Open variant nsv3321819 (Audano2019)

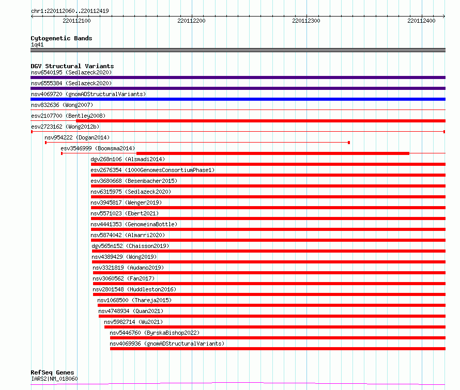click(128, 268)
